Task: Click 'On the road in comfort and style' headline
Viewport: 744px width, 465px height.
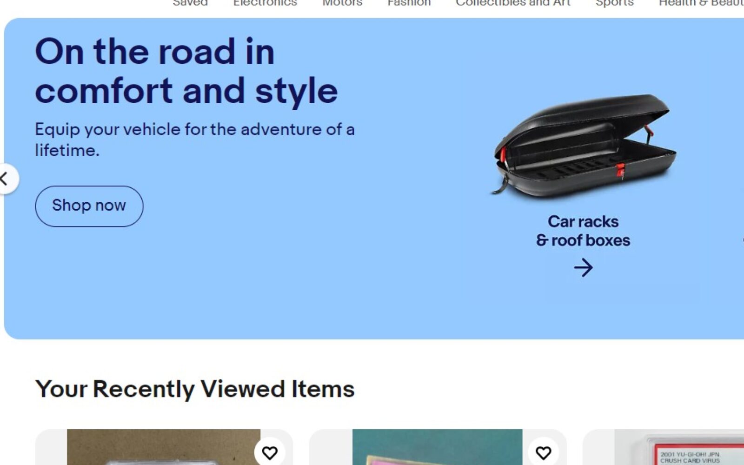Action: pos(186,71)
